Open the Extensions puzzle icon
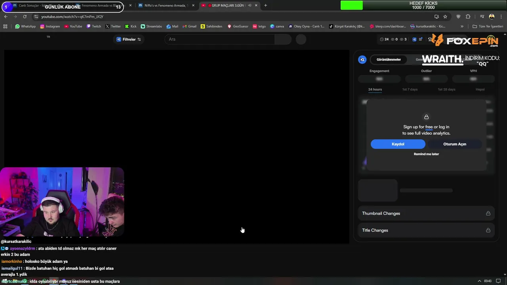 tap(468, 17)
